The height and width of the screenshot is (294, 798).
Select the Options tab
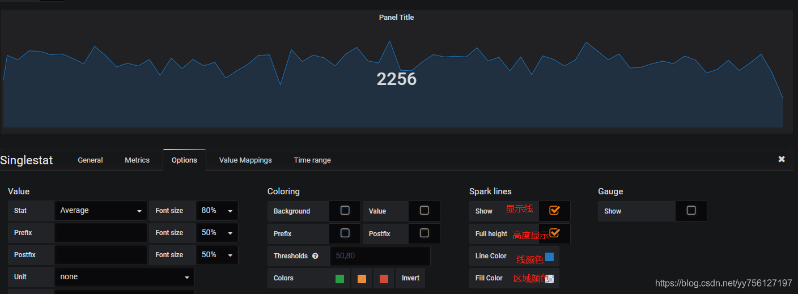tap(184, 160)
